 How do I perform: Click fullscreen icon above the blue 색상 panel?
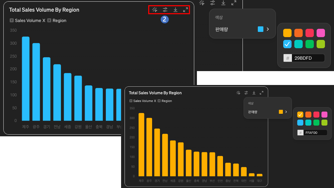click(234, 3)
